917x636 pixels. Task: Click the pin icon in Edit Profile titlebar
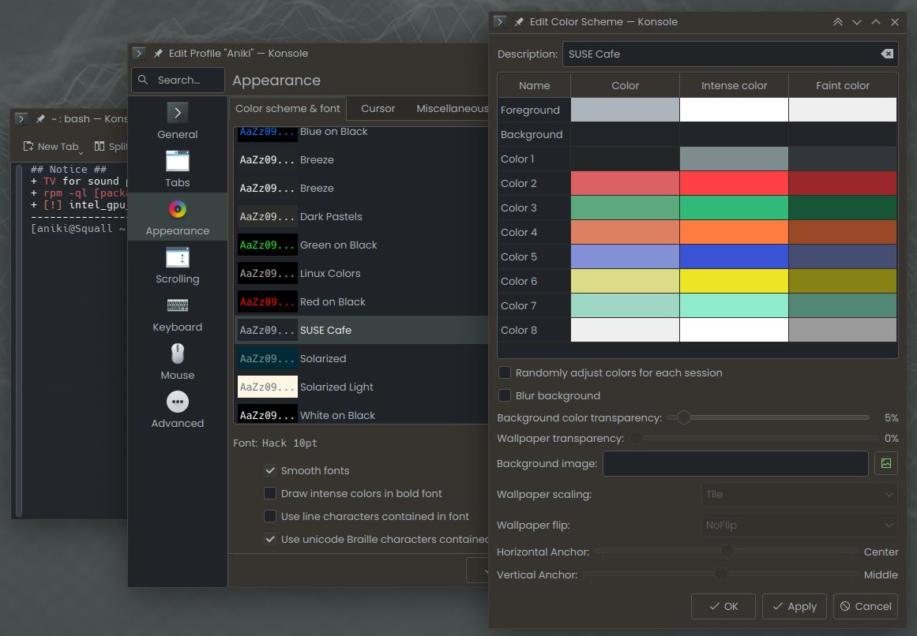158,53
